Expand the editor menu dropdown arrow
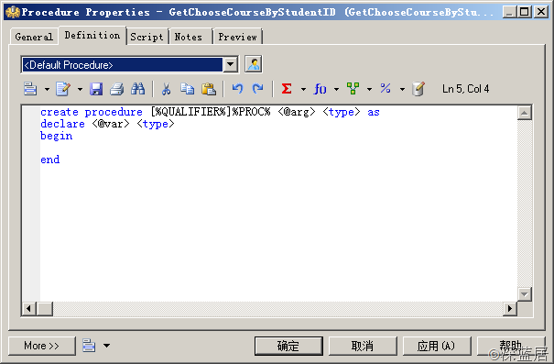 tap(47, 89)
